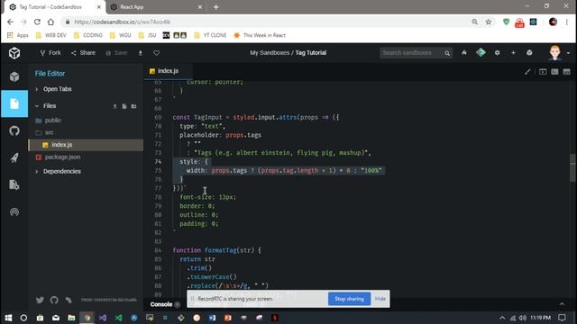Viewport: 577px width, 324px height.
Task: Click Stop sharing
Action: tap(349, 299)
